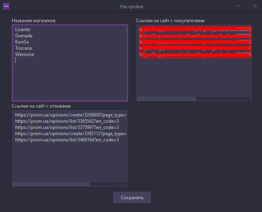Select the KonGo store name line
The height and width of the screenshot is (212, 262).
pyautogui.click(x=22, y=42)
